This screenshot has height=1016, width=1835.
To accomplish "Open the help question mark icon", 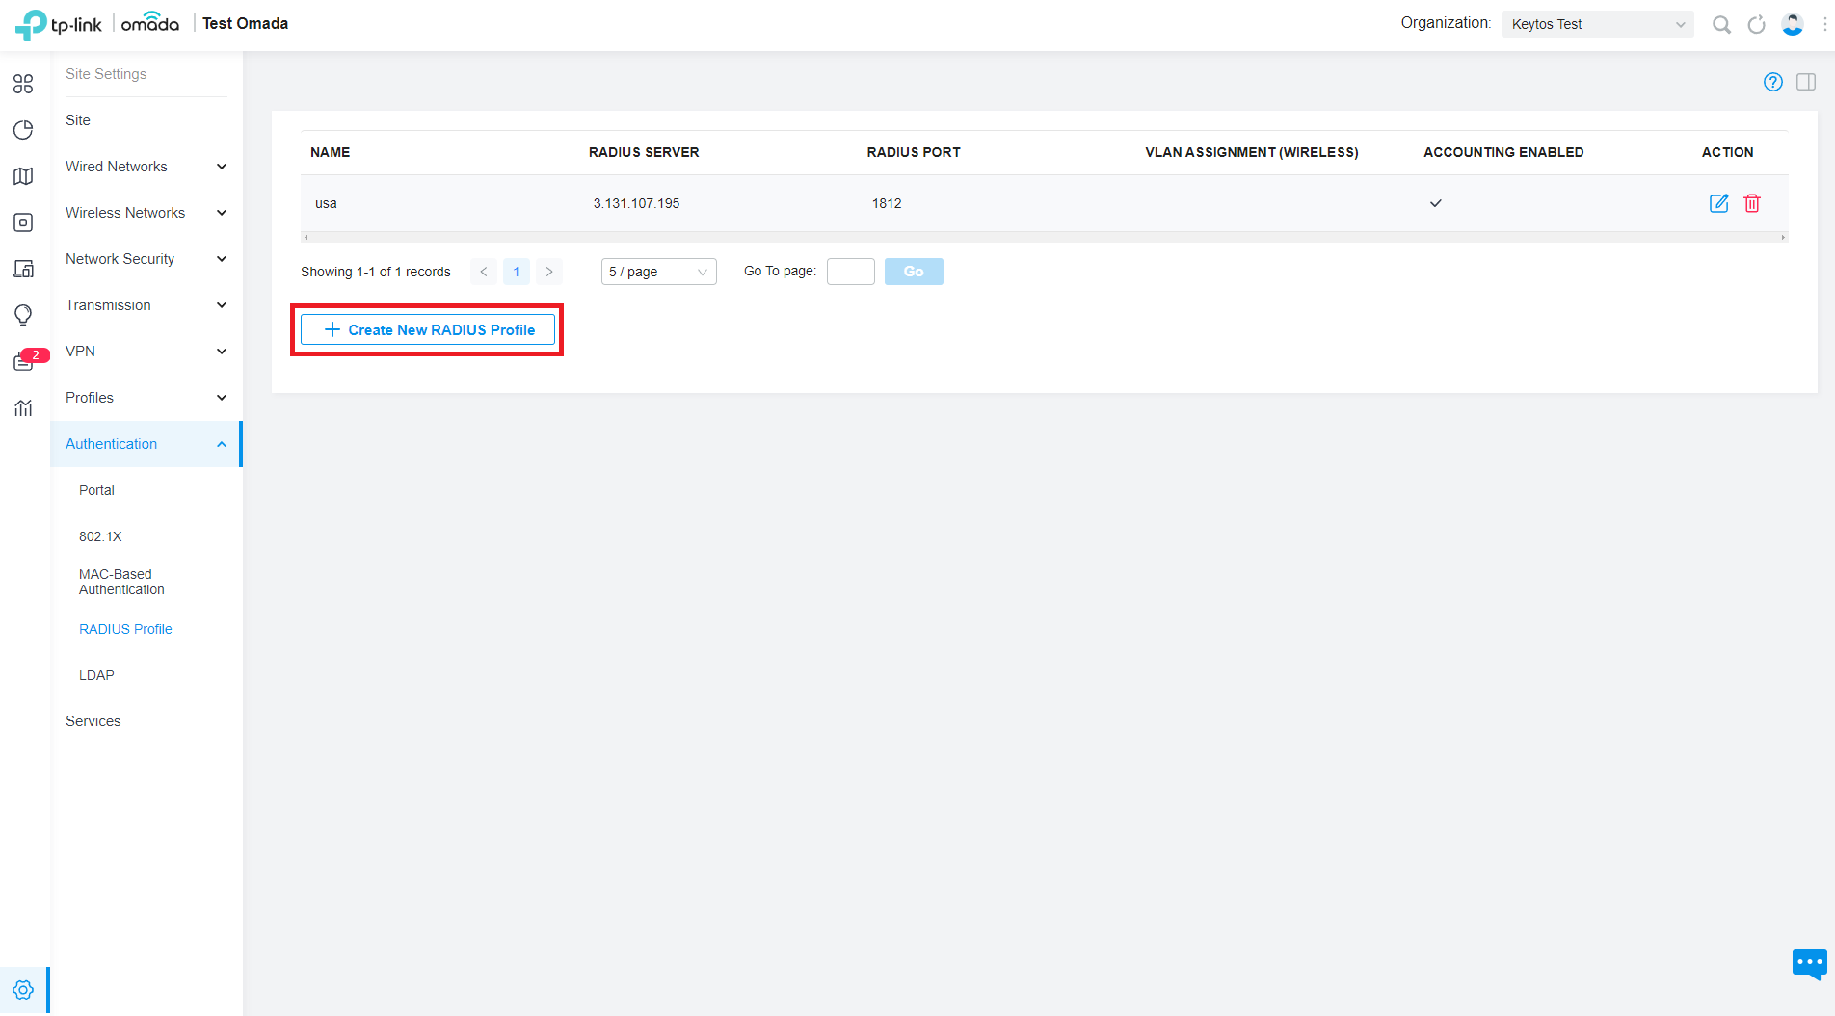I will tap(1773, 82).
